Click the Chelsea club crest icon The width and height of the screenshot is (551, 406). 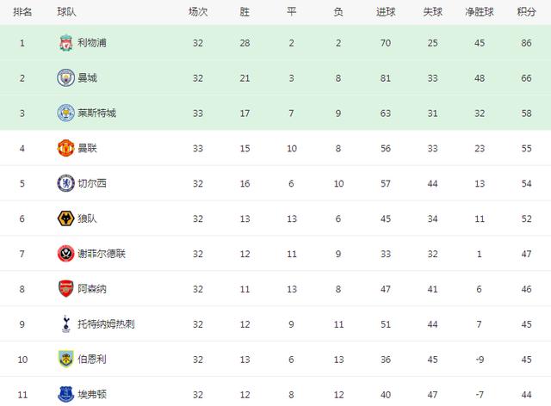click(65, 183)
